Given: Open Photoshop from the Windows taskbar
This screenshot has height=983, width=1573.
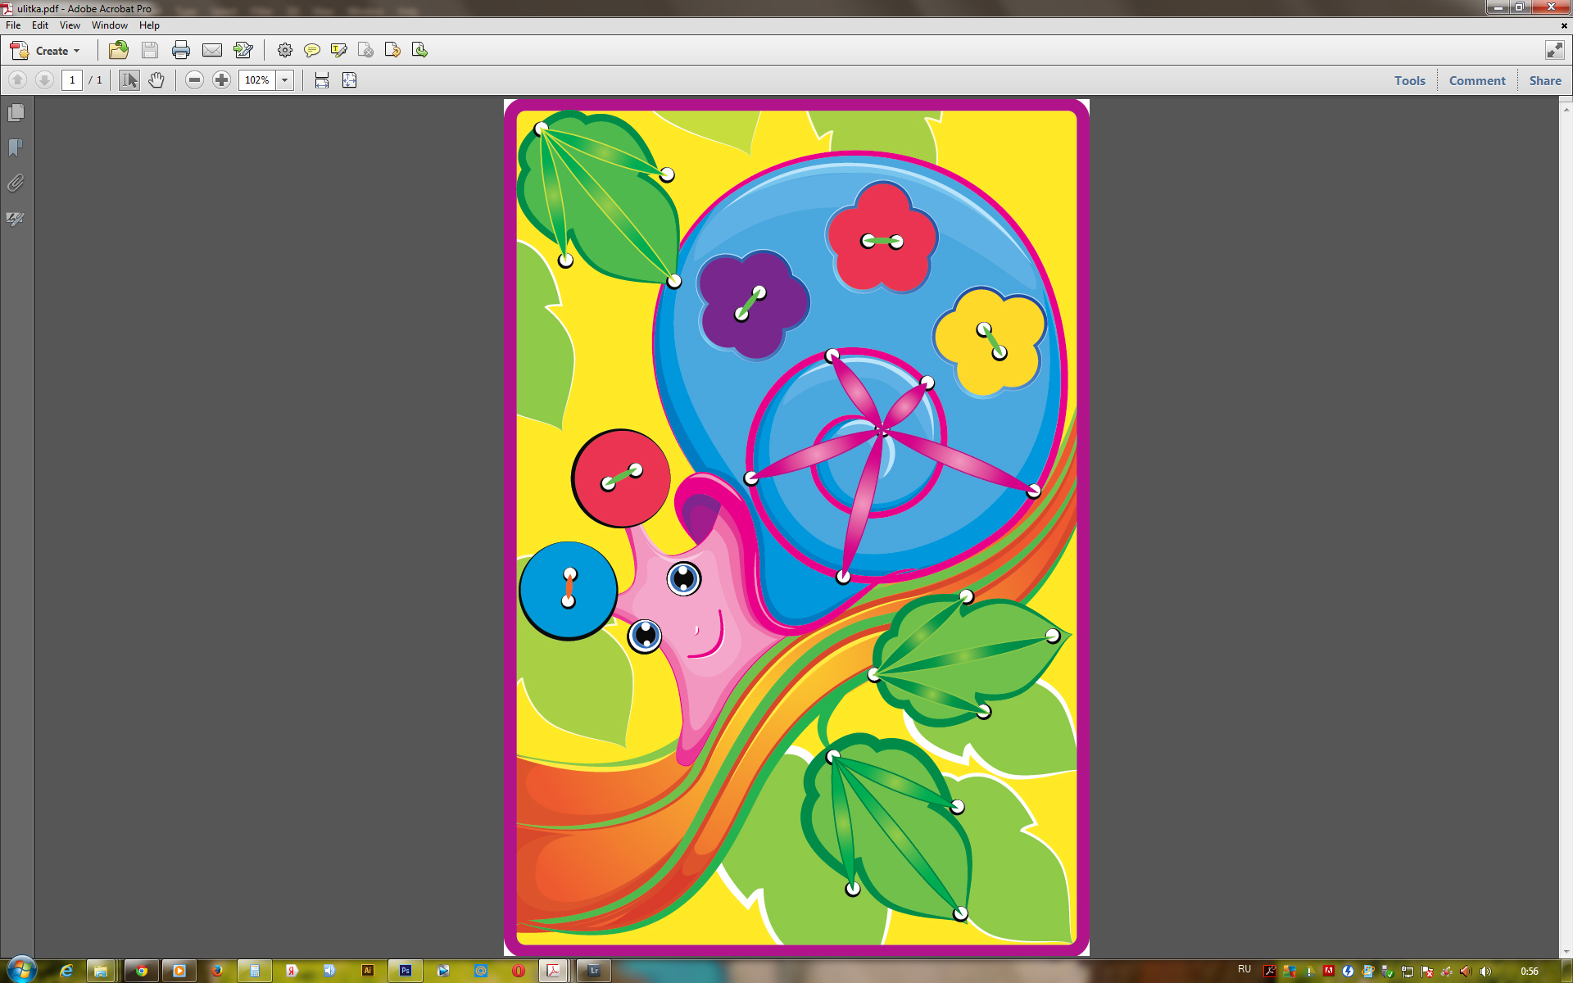Looking at the screenshot, I should point(406,971).
